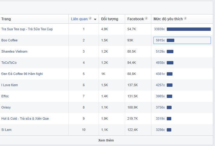Select the 3286x affinity value

[x=160, y=130]
